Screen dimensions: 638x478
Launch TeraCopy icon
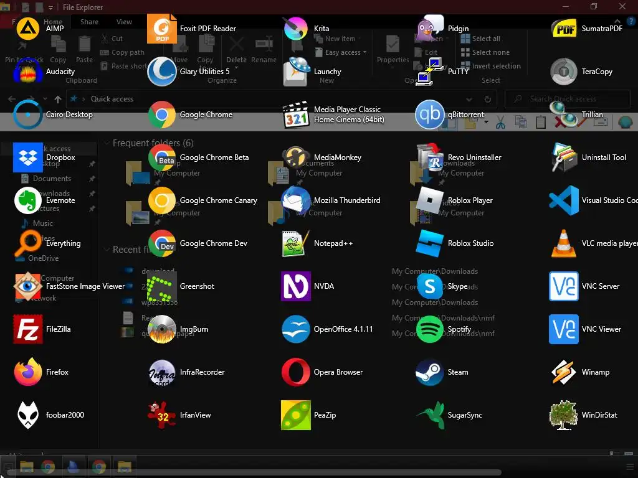[564, 72]
